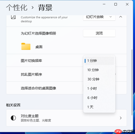This screenshot has height=134, width=135.
Task: Click the chevron arrow on 对比度主题 row
Action: [x=121, y=118]
